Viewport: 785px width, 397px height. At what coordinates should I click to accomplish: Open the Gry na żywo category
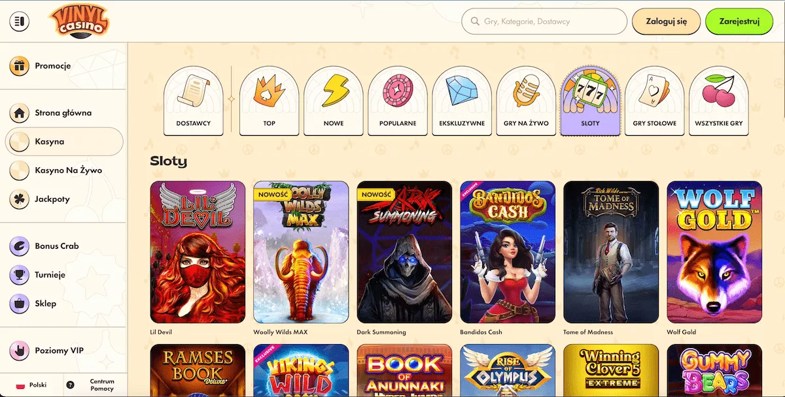(x=526, y=101)
